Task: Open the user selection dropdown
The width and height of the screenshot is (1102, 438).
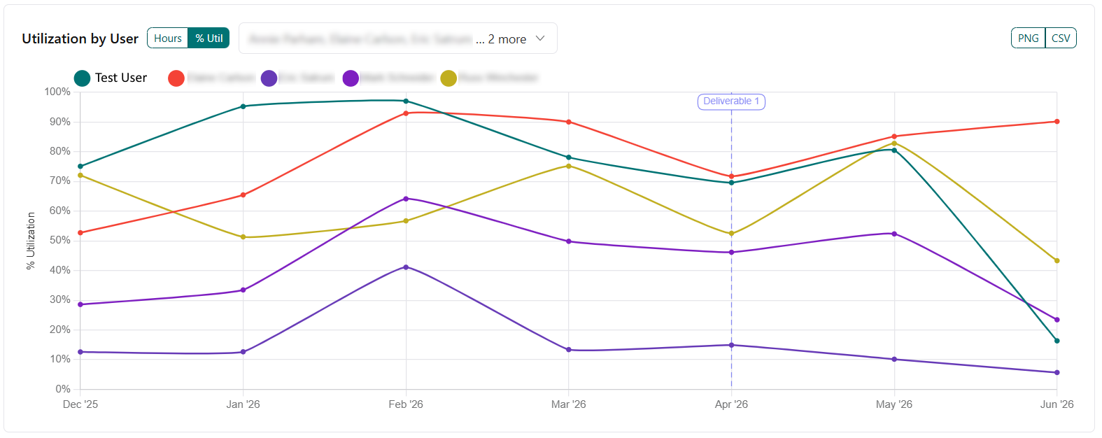Action: coord(397,38)
